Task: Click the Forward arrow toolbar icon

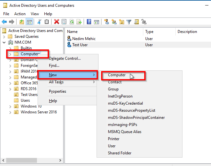Action: coord(12,22)
